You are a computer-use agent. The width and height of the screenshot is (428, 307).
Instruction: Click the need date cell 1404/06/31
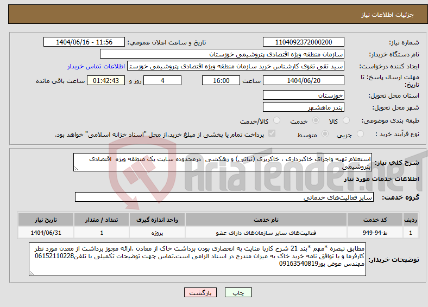[x=46, y=233]
